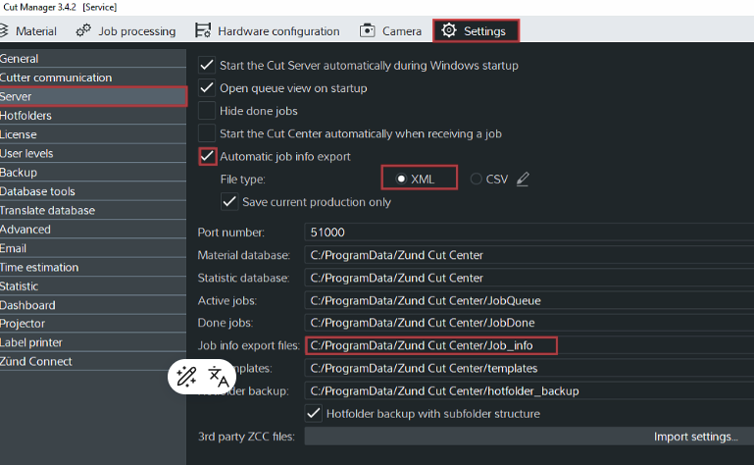Enable Hide done jobs checkbox

207,111
